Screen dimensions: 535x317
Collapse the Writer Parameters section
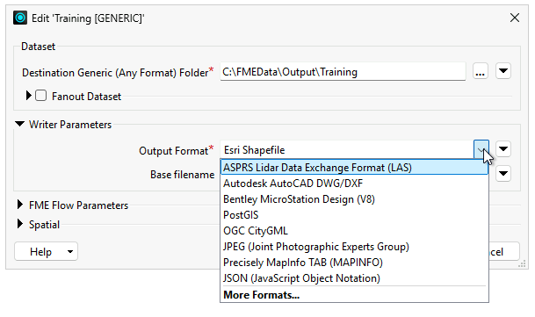pos(20,124)
